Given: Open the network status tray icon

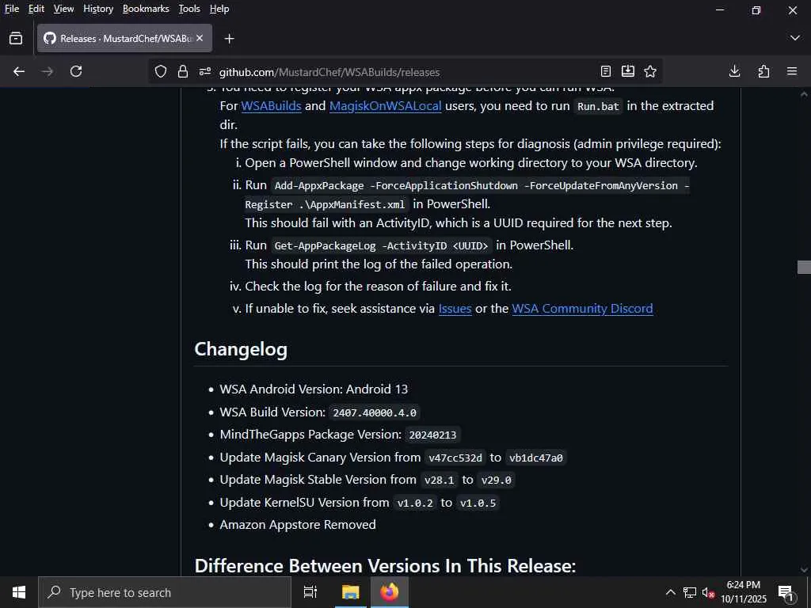Looking at the screenshot, I should click(x=690, y=592).
